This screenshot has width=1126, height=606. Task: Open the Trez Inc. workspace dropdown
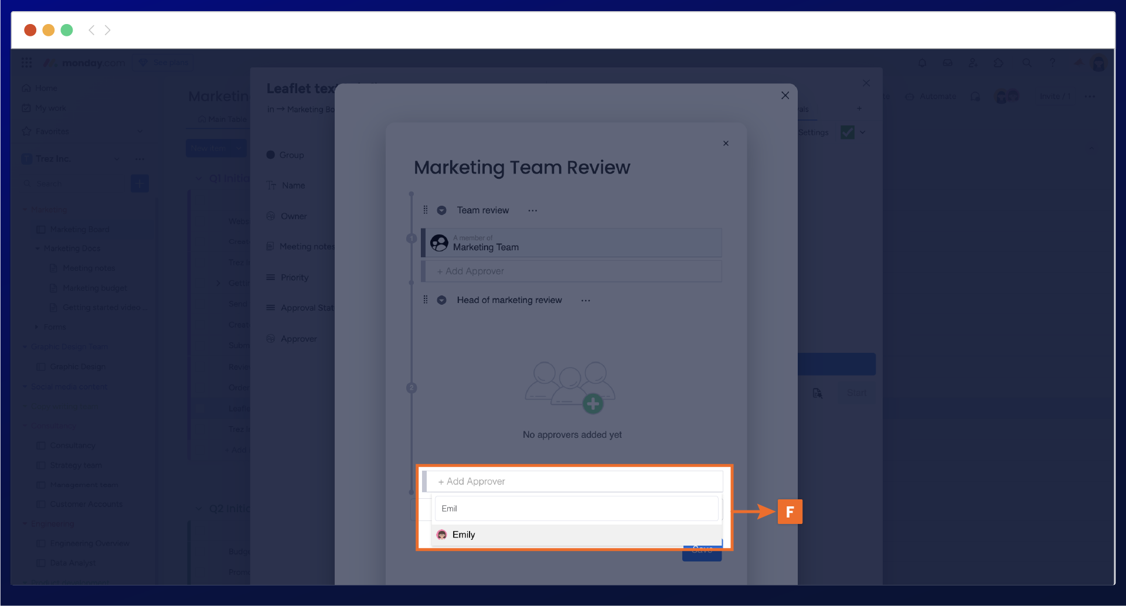(117, 159)
